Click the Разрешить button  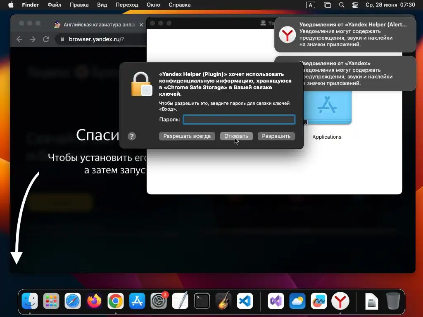[x=276, y=136]
